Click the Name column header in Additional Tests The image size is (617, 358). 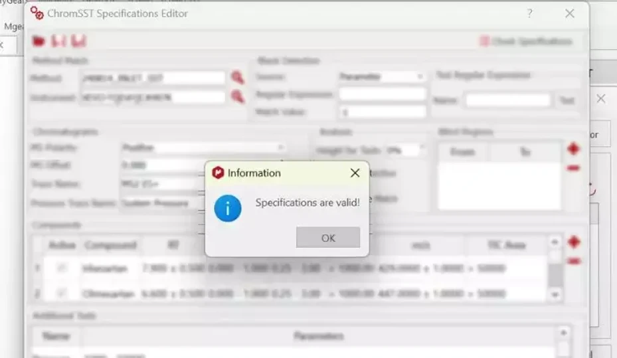point(56,336)
